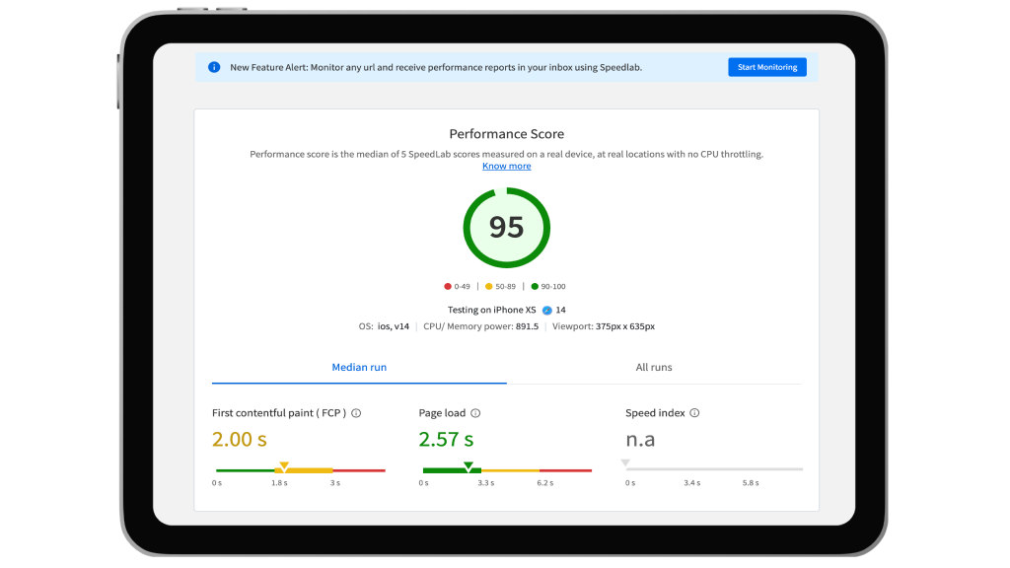This screenshot has width=1010, height=568.
Task: Select the red 0-49 legend dot
Action: tap(448, 287)
